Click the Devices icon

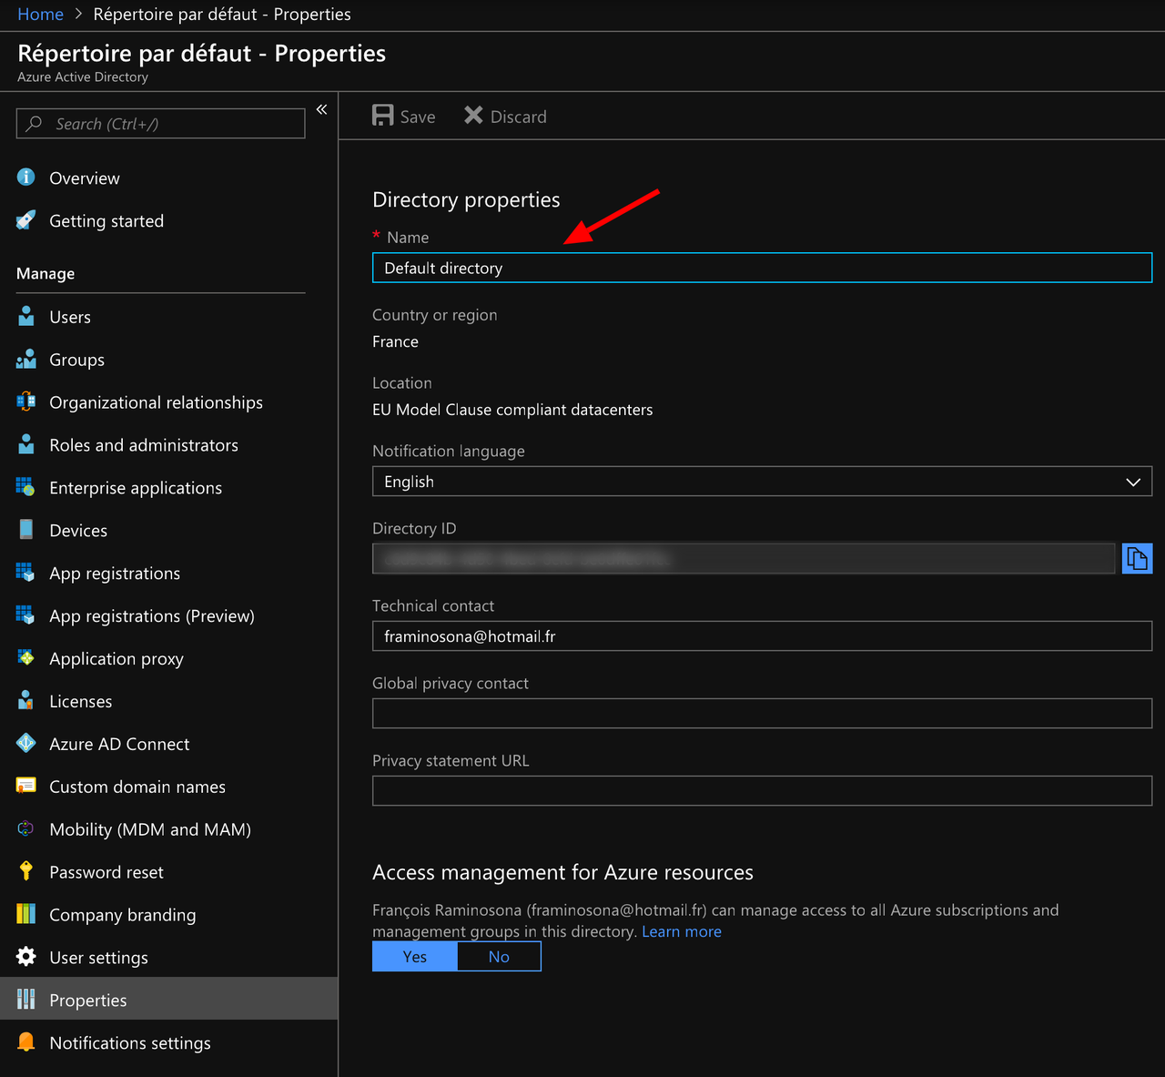click(x=25, y=530)
